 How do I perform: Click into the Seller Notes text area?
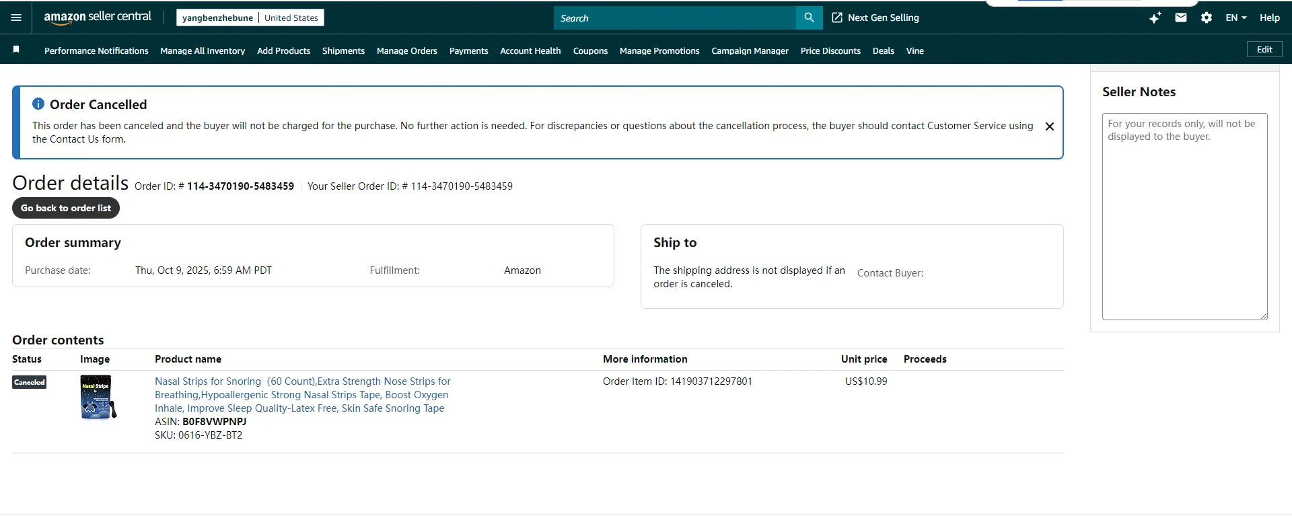point(1184,217)
